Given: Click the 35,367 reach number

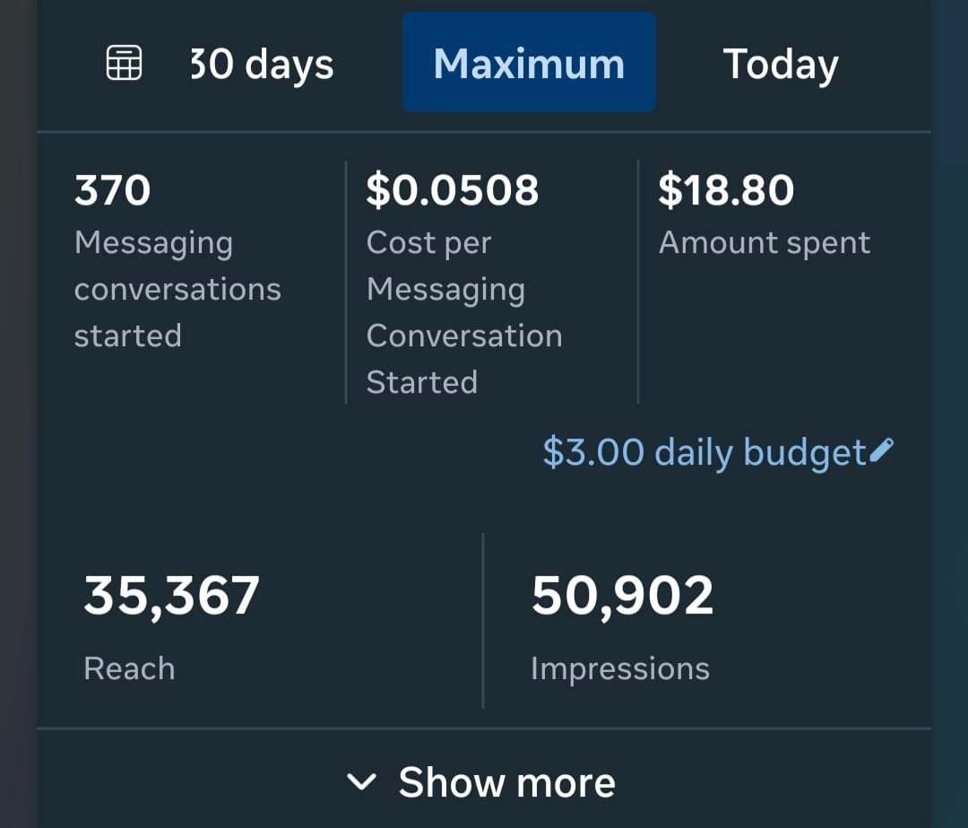Looking at the screenshot, I should coord(171,596).
